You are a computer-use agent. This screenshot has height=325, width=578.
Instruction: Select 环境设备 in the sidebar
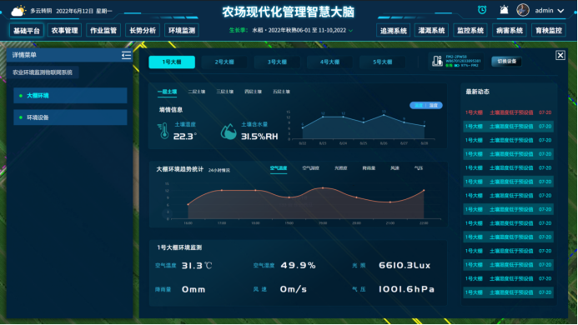70,117
